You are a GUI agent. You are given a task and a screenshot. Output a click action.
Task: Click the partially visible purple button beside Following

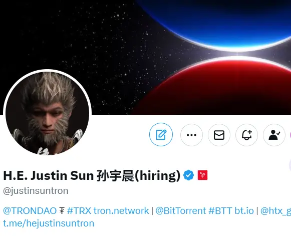pos(290,135)
